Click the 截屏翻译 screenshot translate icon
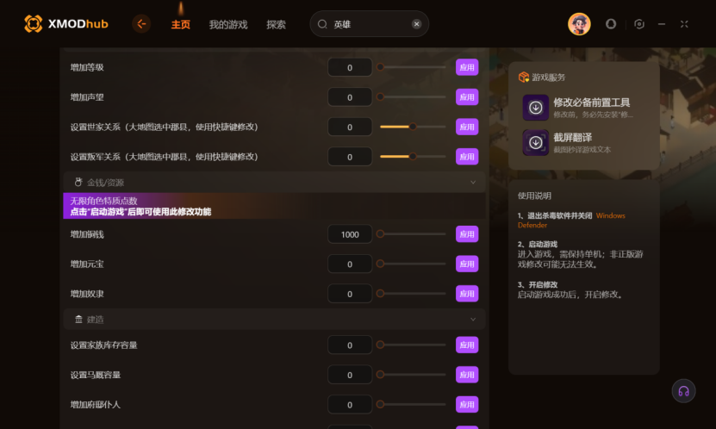This screenshot has width=716, height=429. 536,142
